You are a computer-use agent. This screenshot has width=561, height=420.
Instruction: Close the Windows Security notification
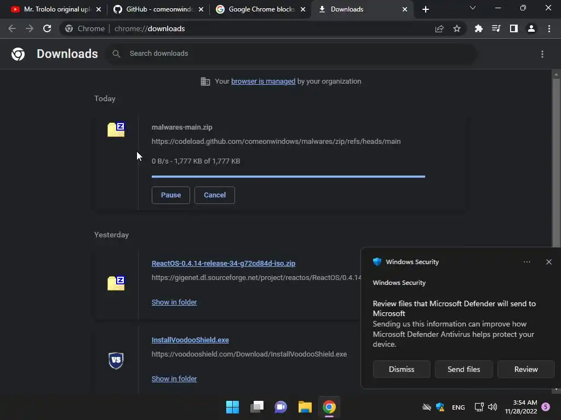[x=549, y=262]
